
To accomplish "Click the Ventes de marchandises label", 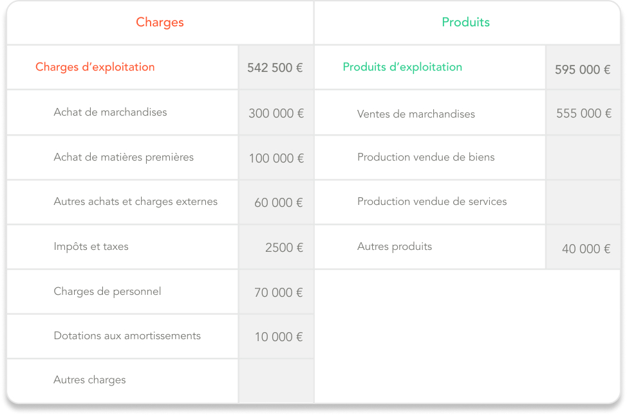I will 416,114.
